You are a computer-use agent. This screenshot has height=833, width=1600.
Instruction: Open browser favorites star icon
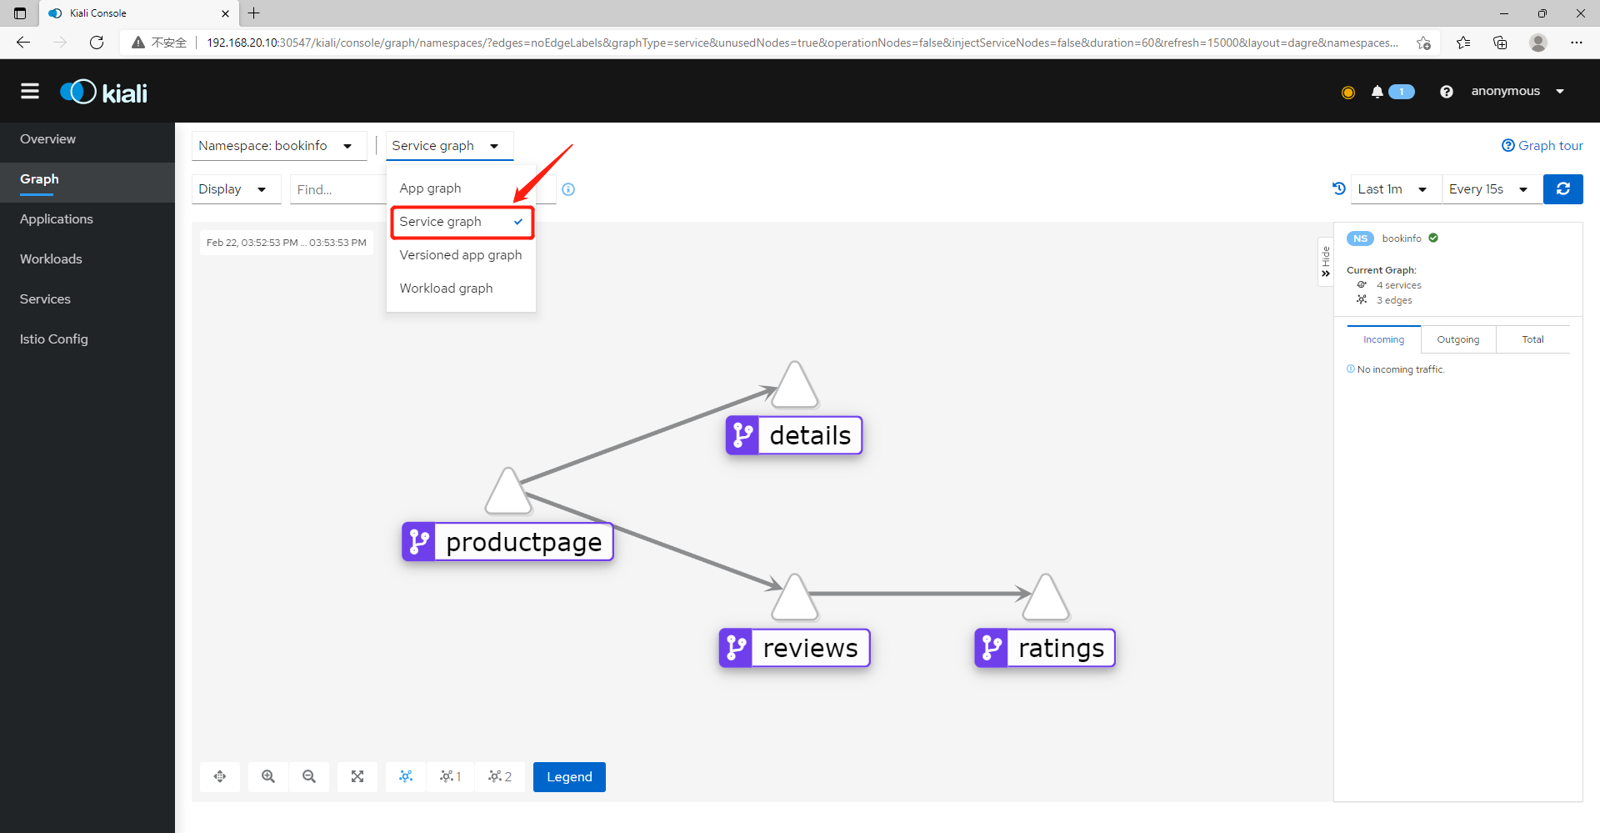click(x=1463, y=43)
